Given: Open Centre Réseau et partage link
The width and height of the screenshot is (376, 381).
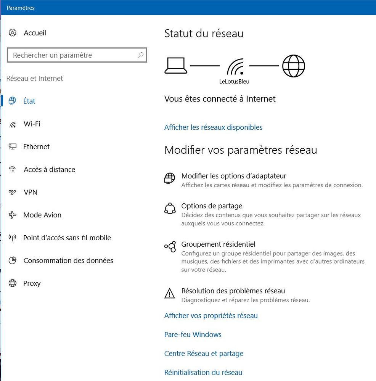Looking at the screenshot, I should pyautogui.click(x=204, y=354).
